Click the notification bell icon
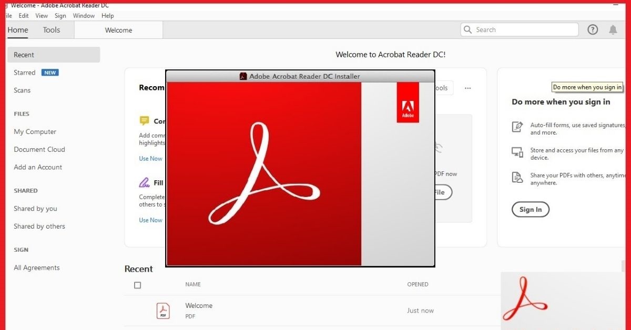 [613, 30]
